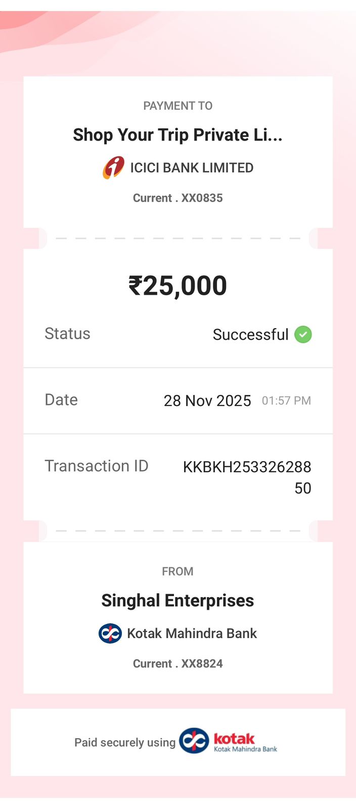The width and height of the screenshot is (356, 809).
Task: Tap the Current XX8824 account number
Action: [177, 664]
